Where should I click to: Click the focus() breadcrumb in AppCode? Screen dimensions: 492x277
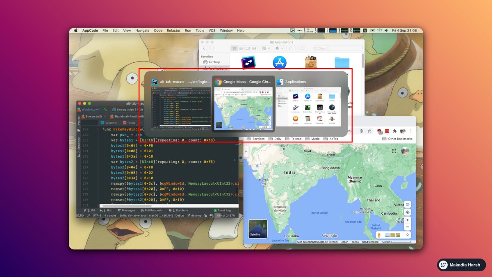click(130, 123)
